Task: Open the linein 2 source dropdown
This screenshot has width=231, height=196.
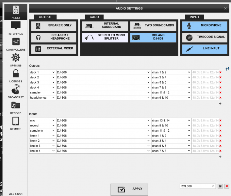Action: (x=42, y=141)
